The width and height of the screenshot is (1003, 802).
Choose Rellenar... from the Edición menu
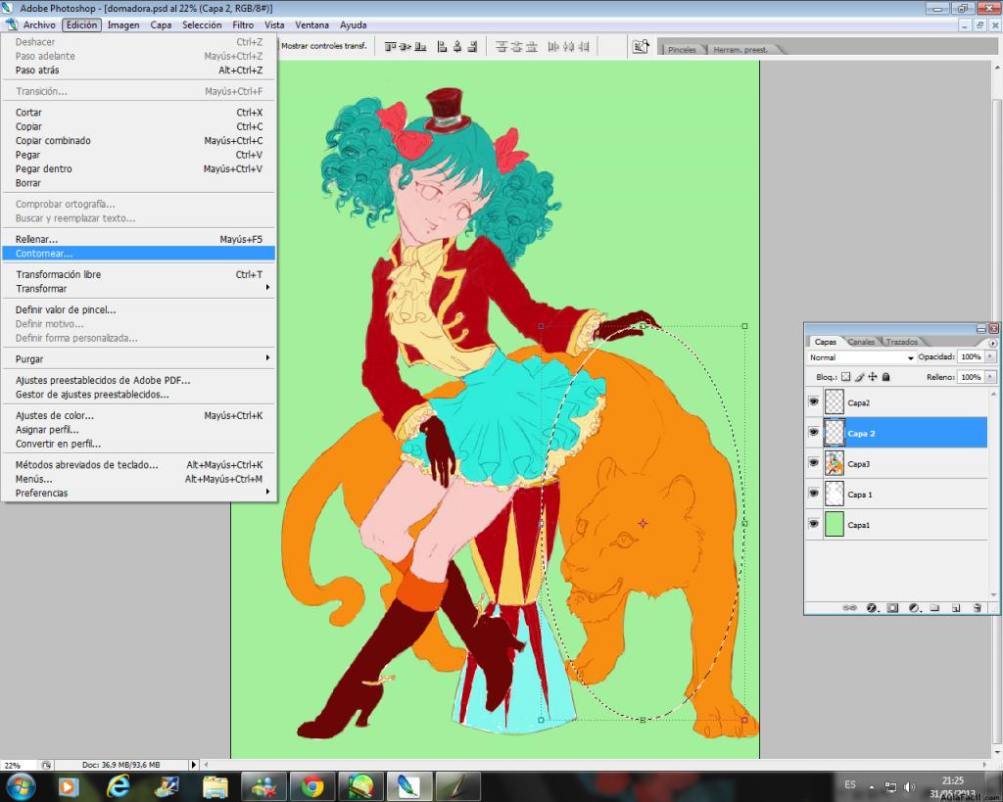138,239
